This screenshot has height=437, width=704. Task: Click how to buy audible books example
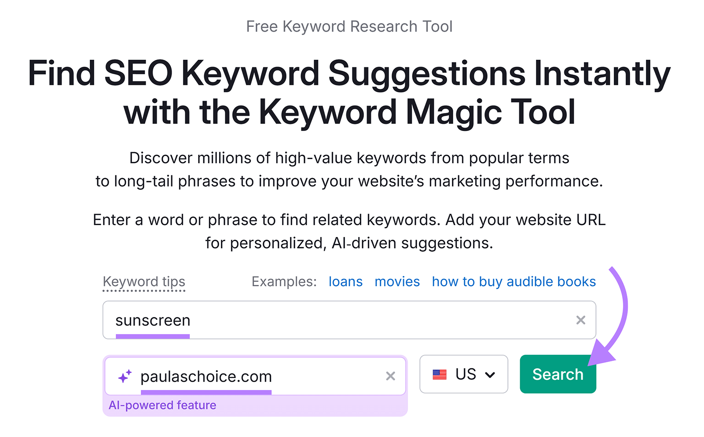pos(513,281)
